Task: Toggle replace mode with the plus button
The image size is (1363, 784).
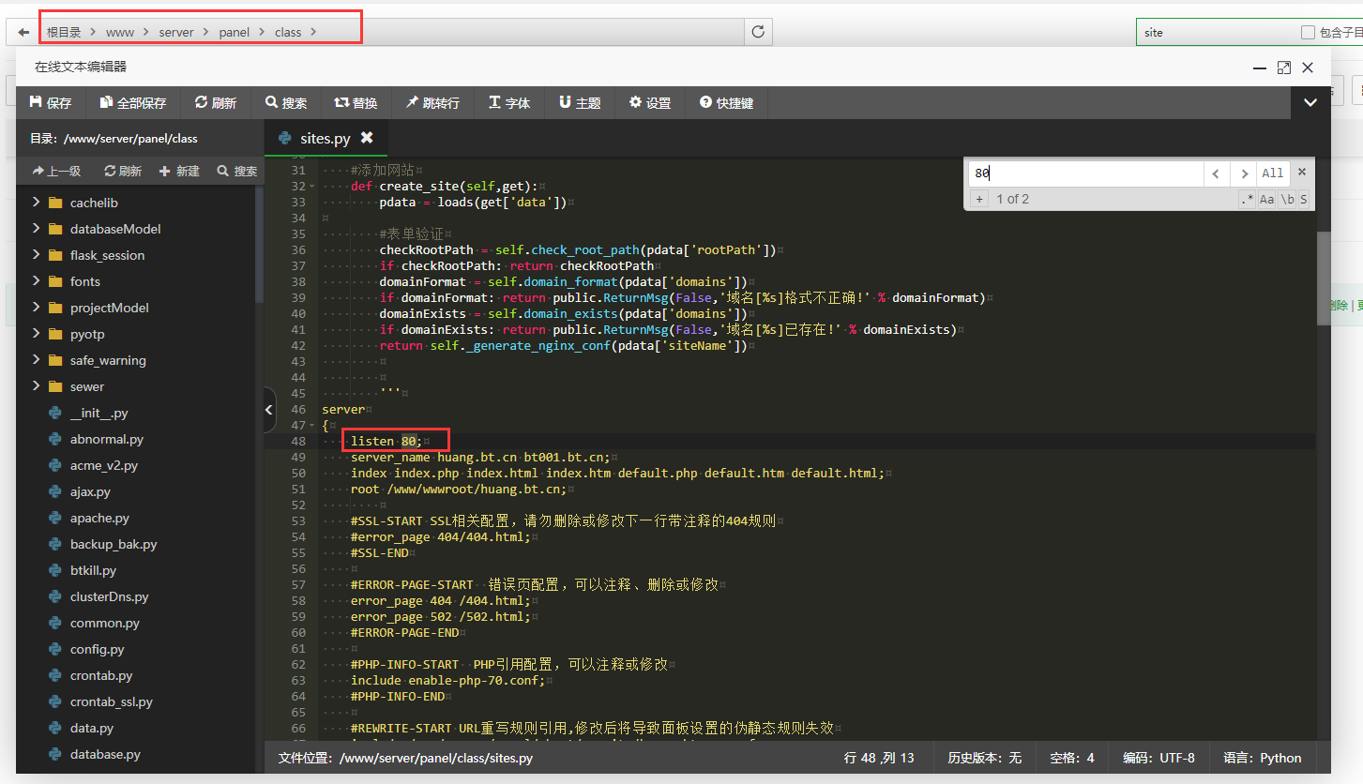Action: (x=978, y=199)
